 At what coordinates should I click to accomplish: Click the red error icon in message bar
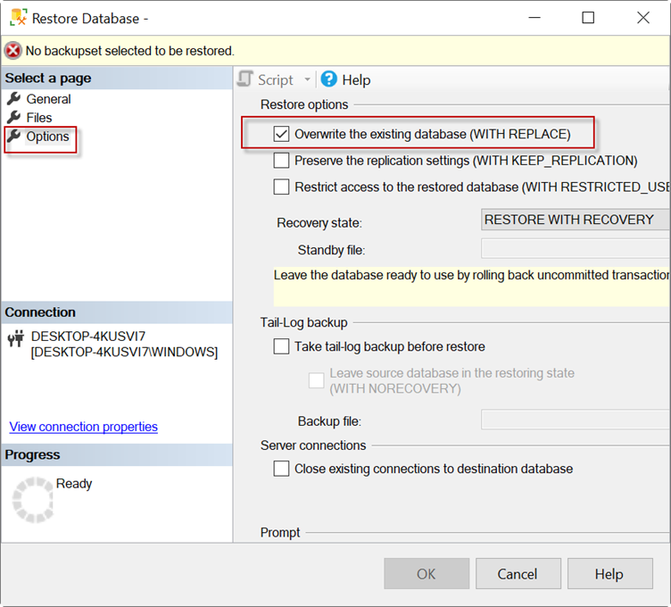13,51
